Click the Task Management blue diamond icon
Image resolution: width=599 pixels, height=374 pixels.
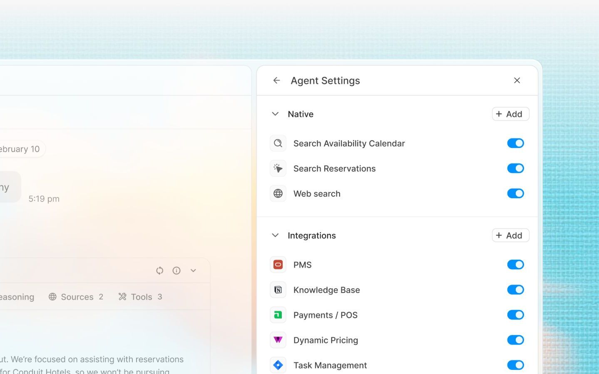278,365
